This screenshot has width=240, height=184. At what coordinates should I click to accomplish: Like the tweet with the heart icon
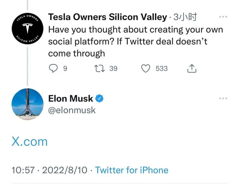(x=146, y=68)
